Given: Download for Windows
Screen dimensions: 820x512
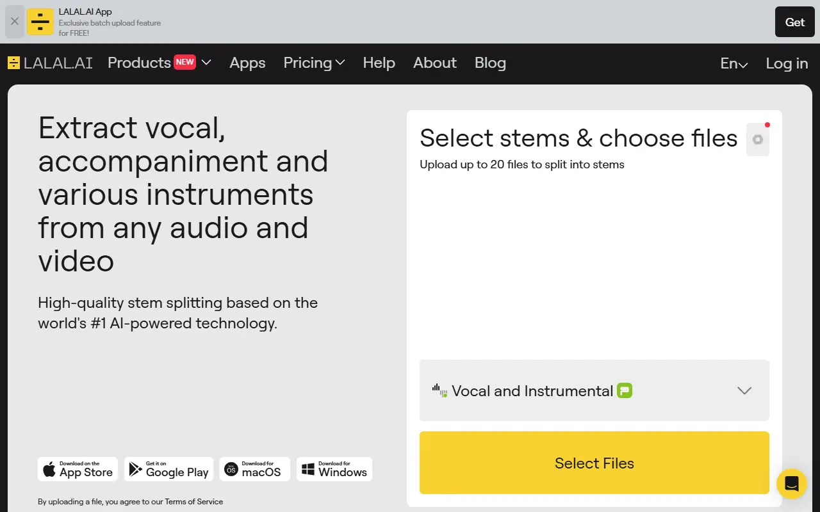Looking at the screenshot, I should 334,469.
